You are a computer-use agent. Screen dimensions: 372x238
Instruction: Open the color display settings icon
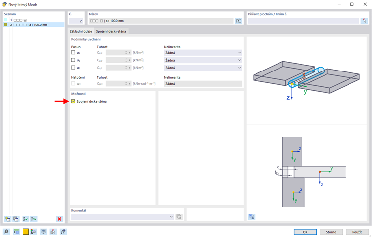point(33,232)
